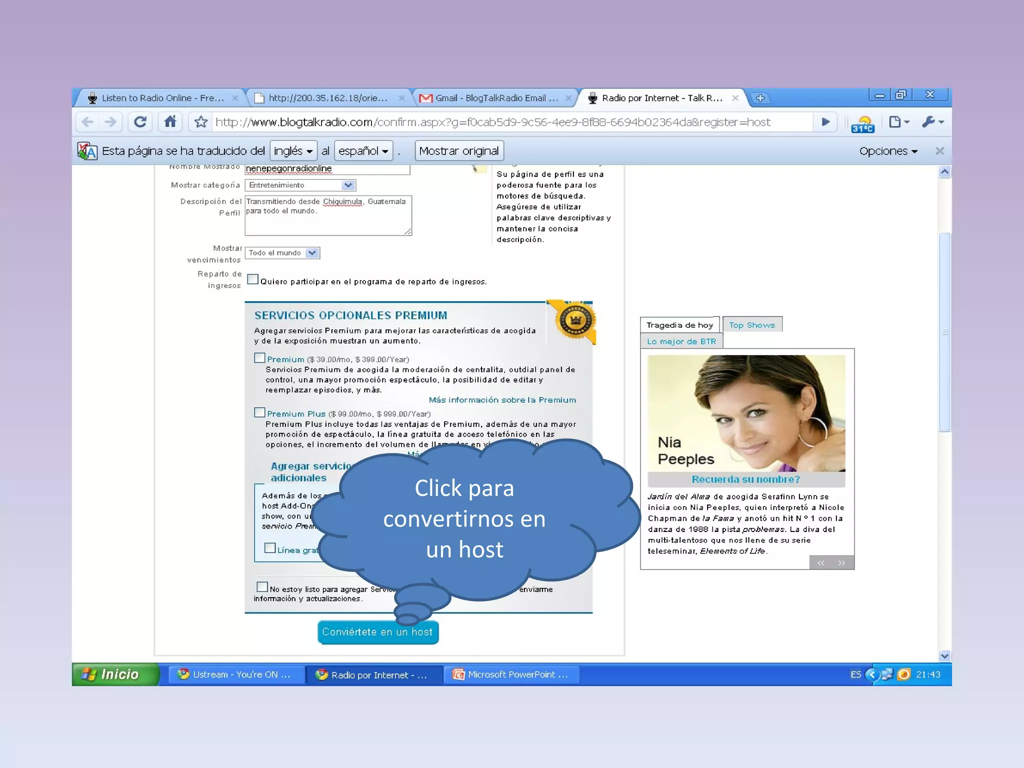Viewport: 1024px width, 768px height.
Task: Open the Recuerda su nombre? link
Action: (x=745, y=479)
